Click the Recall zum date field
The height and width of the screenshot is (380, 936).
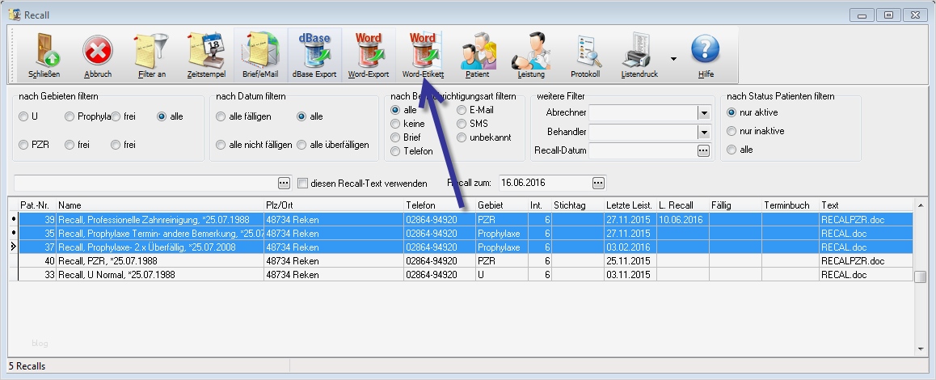pos(545,183)
